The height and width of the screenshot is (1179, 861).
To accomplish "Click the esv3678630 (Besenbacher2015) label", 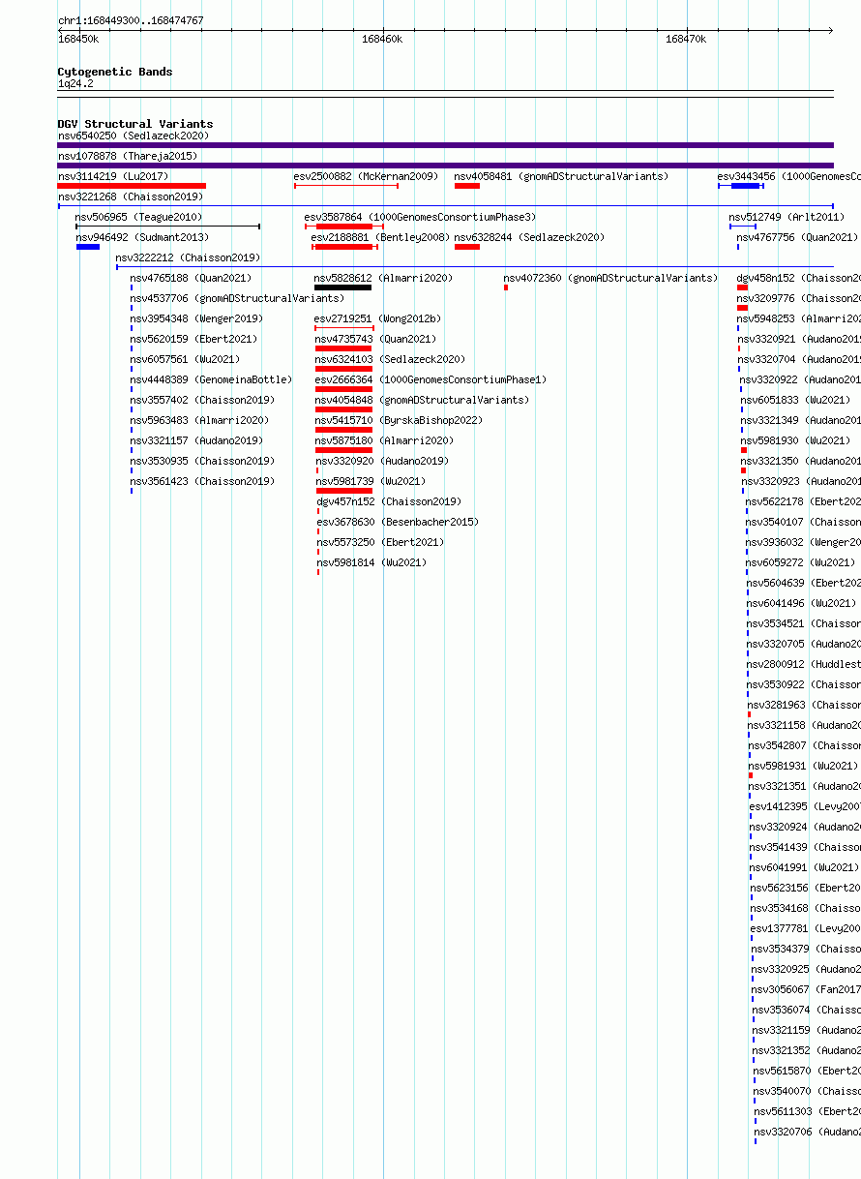I will coord(398,522).
